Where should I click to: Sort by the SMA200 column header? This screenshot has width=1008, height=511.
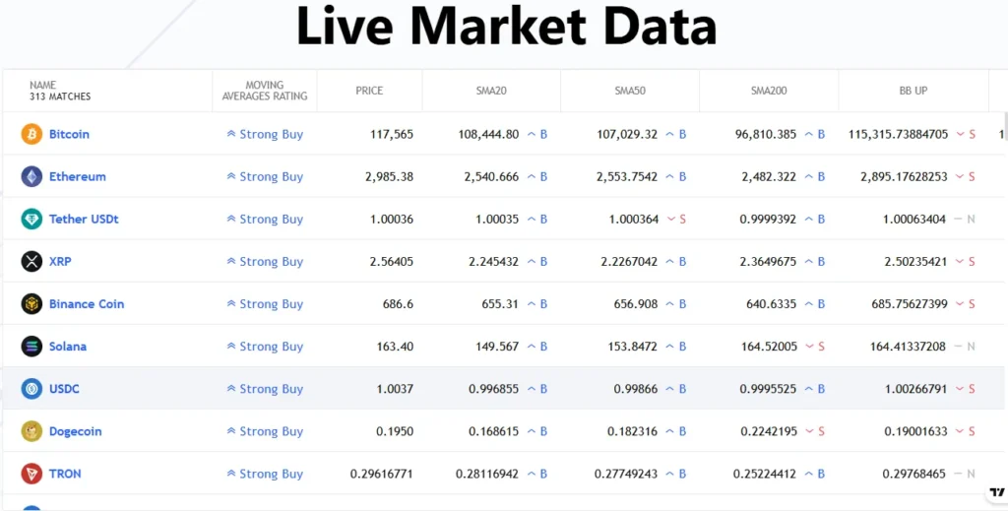[x=768, y=91]
